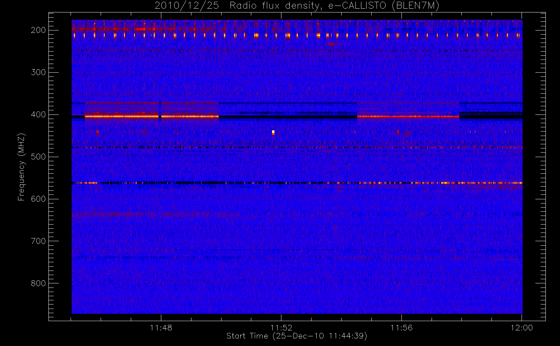Click the 600 frequency tick label

point(38,199)
